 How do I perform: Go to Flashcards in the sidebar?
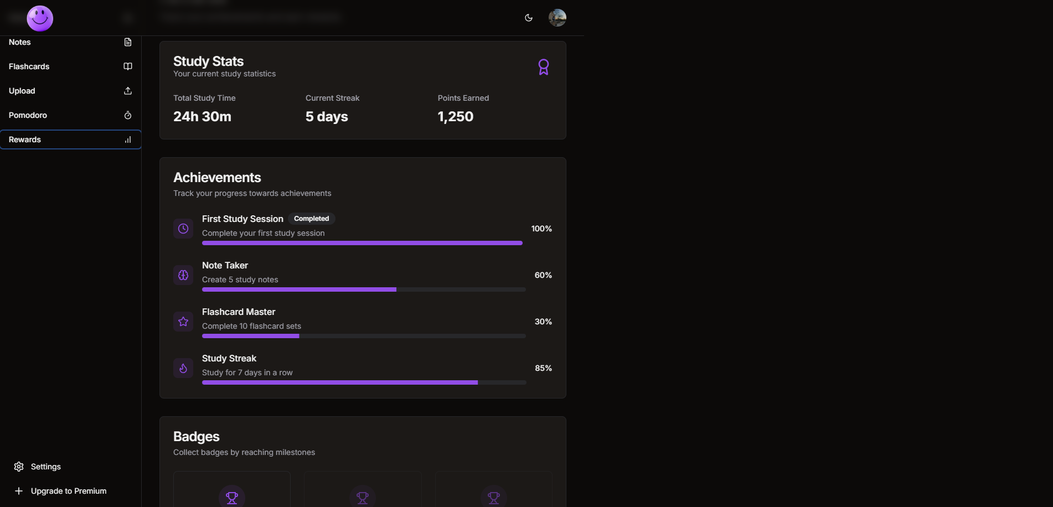[29, 66]
